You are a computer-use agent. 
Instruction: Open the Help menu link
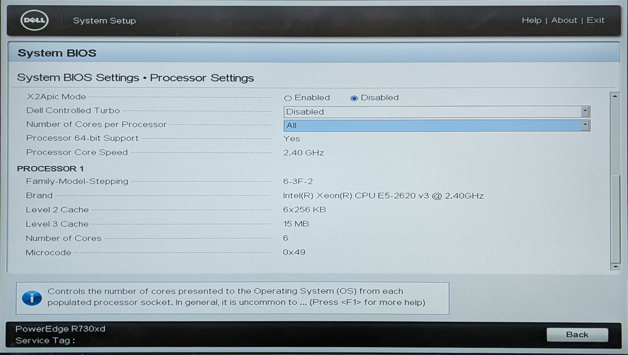tap(531, 20)
